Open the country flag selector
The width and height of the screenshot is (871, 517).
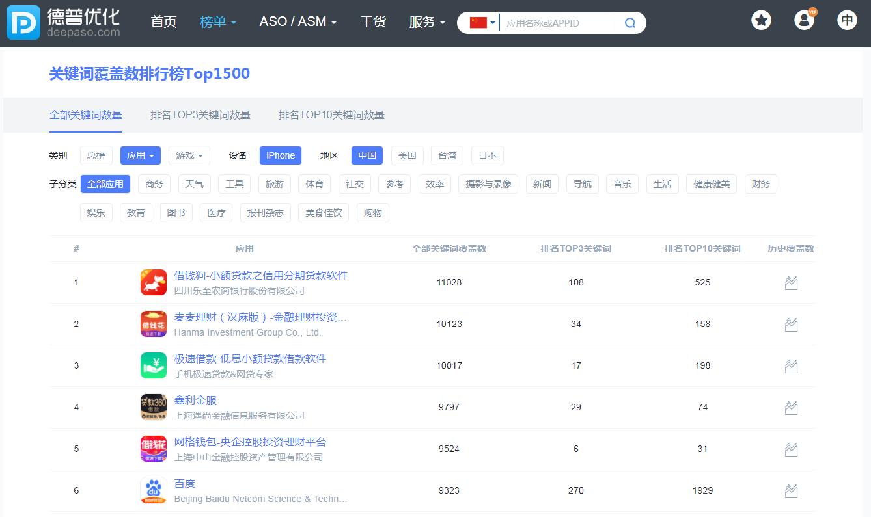(x=482, y=23)
